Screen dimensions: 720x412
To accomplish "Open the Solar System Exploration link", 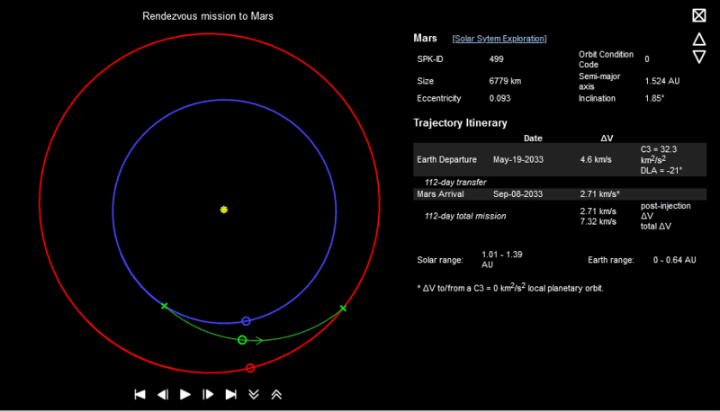I will tap(499, 39).
